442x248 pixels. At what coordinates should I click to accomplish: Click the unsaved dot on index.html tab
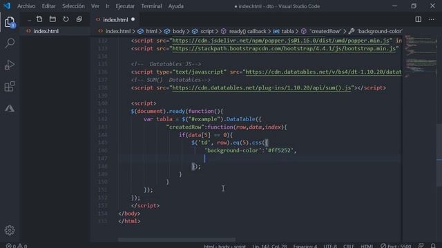pyautogui.click(x=133, y=19)
